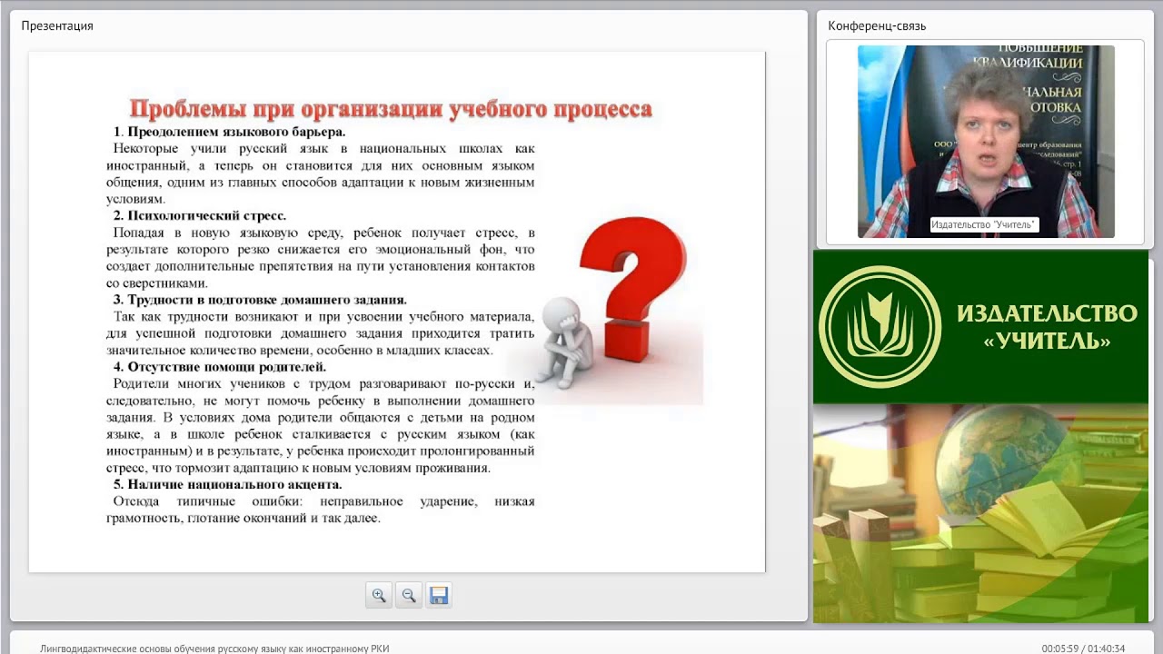Image resolution: width=1163 pixels, height=654 pixels.
Task: Click the elapsed time 00:05:59 / 01:40:34
Action: (x=1083, y=649)
